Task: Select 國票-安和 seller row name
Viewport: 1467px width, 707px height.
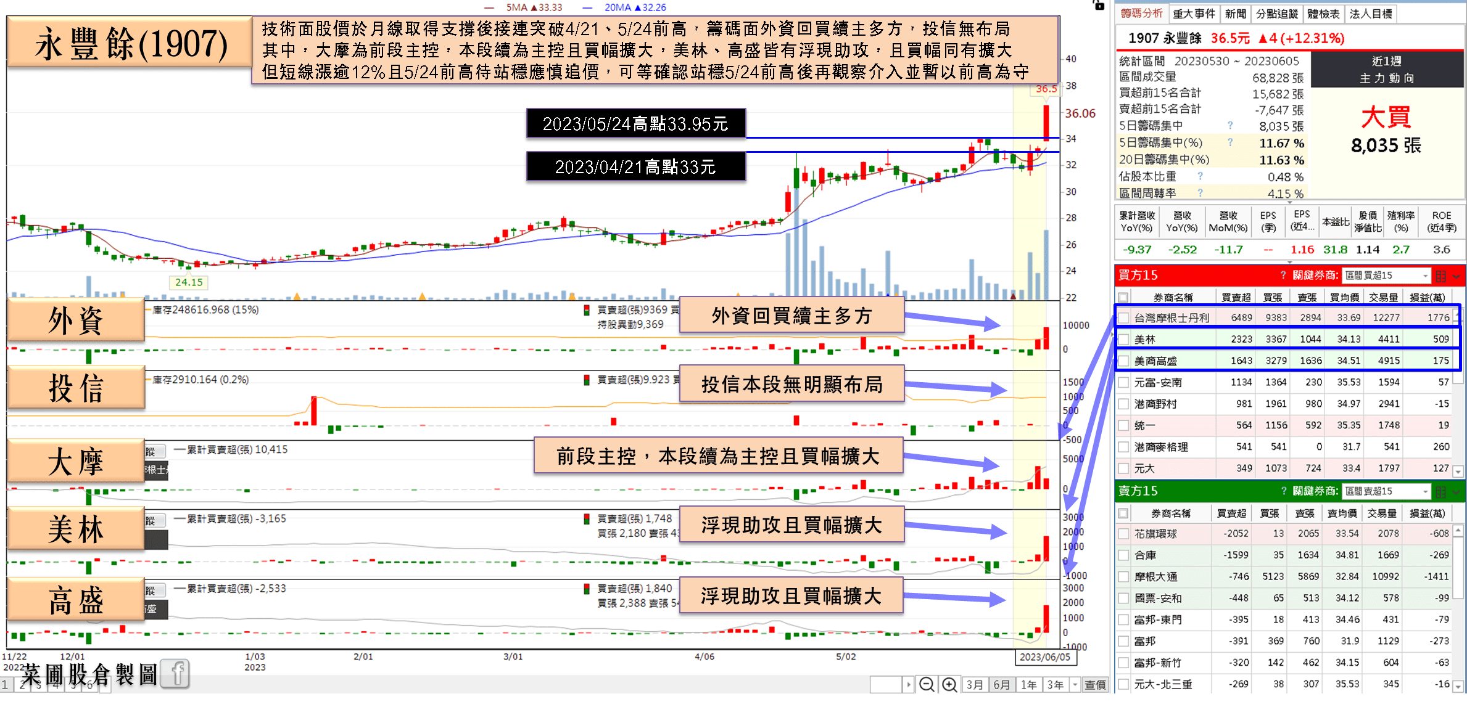Action: click(1158, 598)
